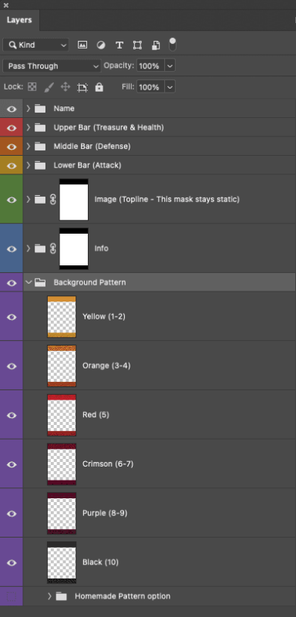Image resolution: width=296 pixels, height=617 pixels.
Task: Collapse the Background Pattern group
Action: tap(29, 282)
